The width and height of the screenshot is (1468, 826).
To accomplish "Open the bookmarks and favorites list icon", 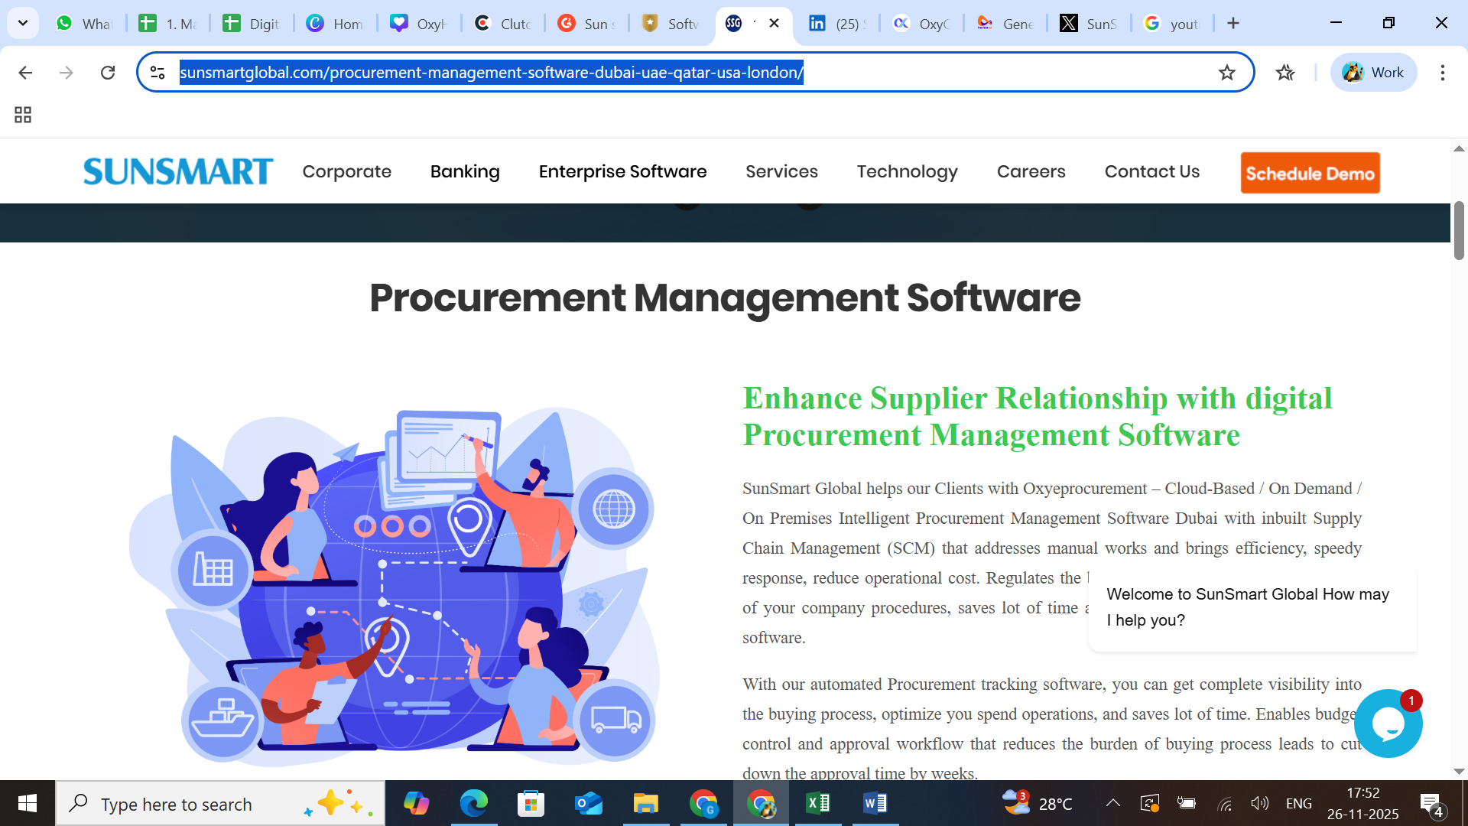I will [x=1284, y=73].
